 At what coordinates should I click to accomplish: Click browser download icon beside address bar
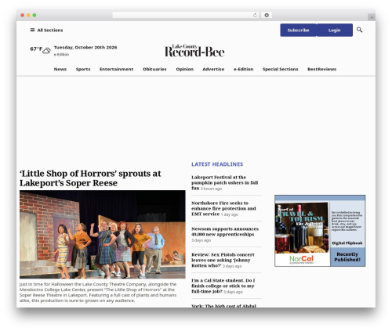267,15
